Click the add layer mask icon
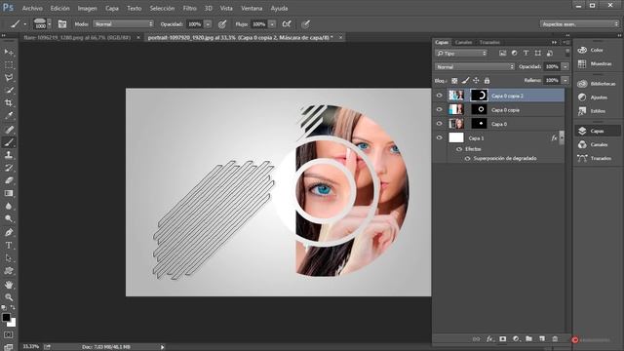This screenshot has height=351, width=624. [503, 339]
